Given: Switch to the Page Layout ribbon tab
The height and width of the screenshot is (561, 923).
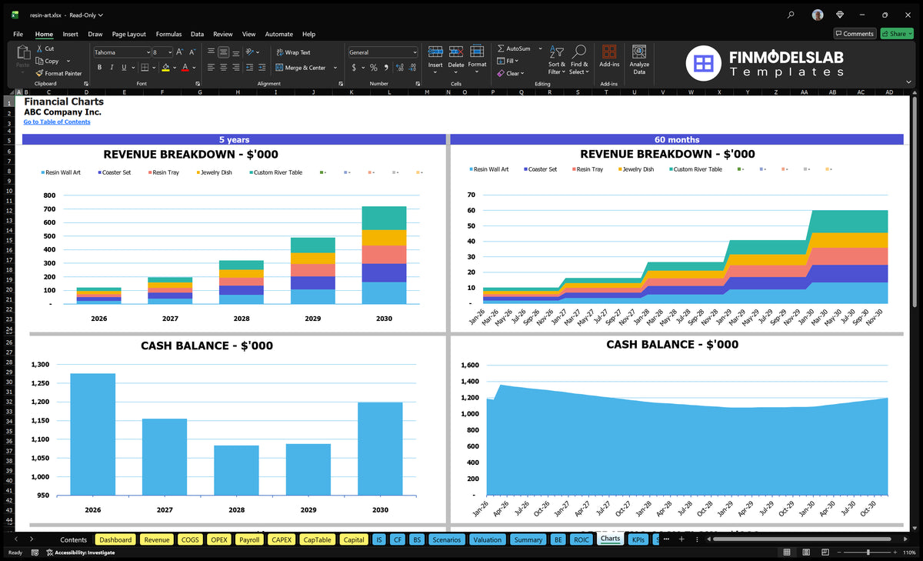Looking at the screenshot, I should click(x=128, y=34).
